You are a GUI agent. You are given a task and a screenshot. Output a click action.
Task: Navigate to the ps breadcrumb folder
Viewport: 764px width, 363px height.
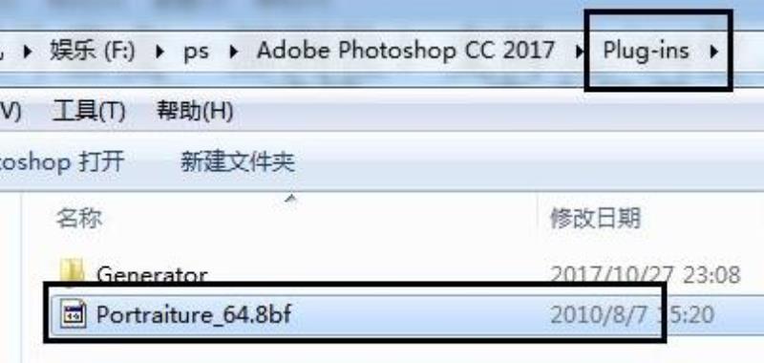click(x=196, y=52)
